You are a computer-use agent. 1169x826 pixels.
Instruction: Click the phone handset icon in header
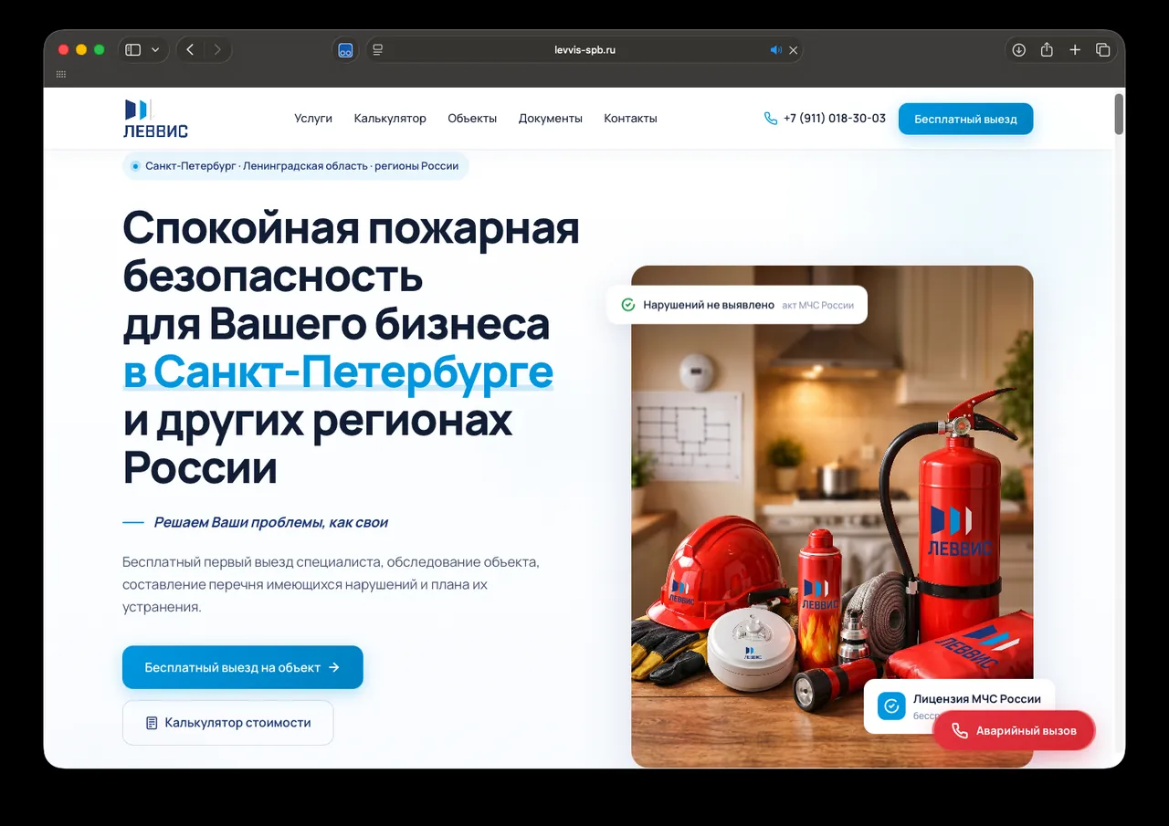pos(771,119)
